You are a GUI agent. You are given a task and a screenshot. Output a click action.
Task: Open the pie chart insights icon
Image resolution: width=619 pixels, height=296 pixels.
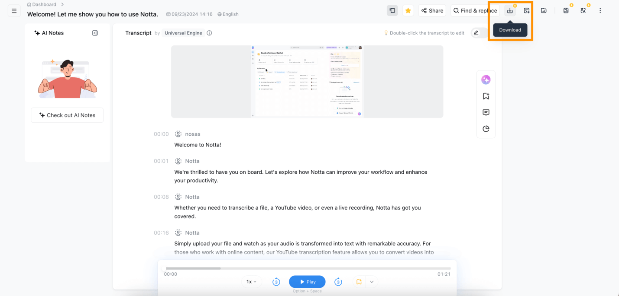click(486, 129)
